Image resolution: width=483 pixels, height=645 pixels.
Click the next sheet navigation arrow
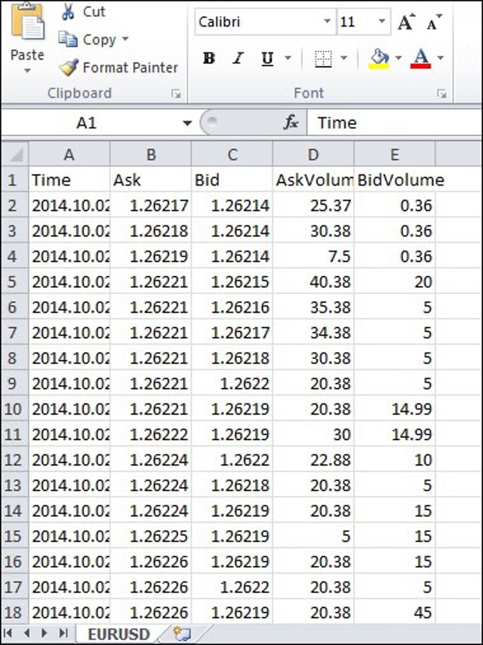(44, 634)
